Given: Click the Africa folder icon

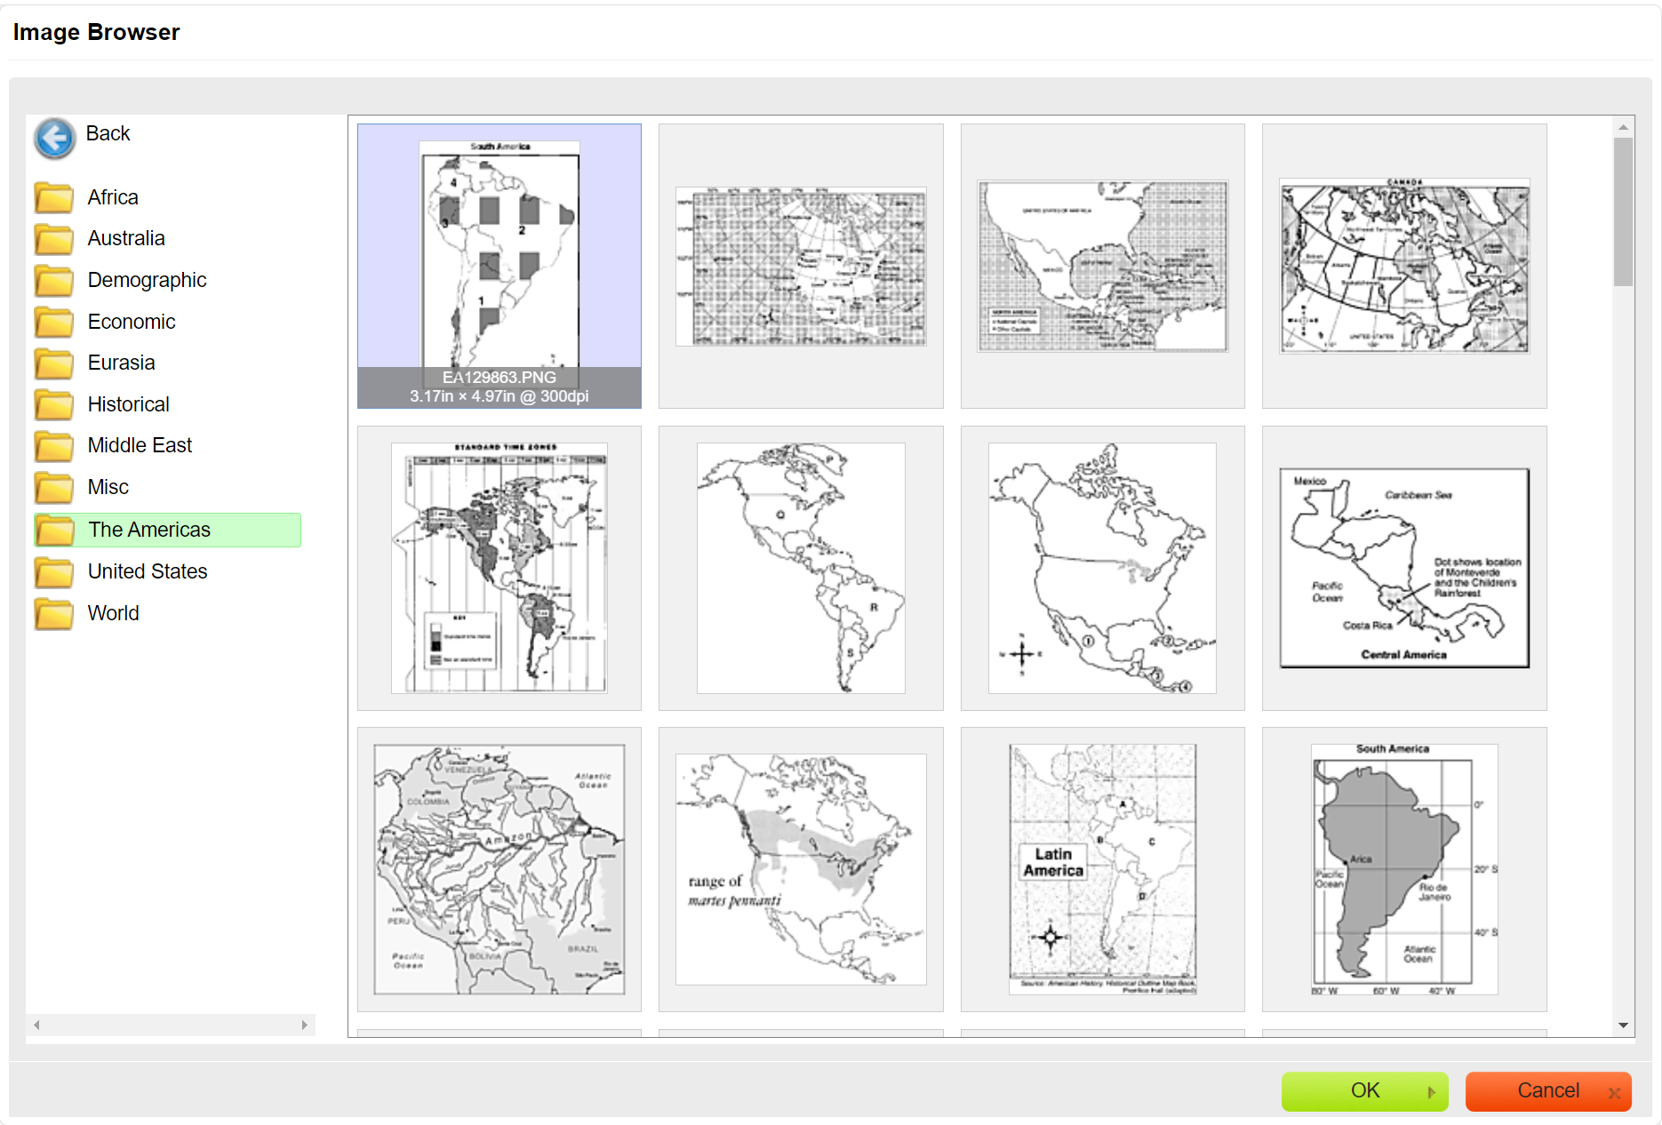Looking at the screenshot, I should pos(54,197).
